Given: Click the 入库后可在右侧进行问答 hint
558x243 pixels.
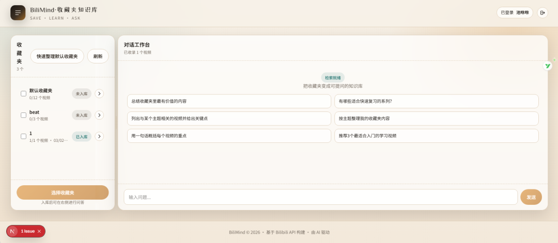Looking at the screenshot, I should [63, 202].
